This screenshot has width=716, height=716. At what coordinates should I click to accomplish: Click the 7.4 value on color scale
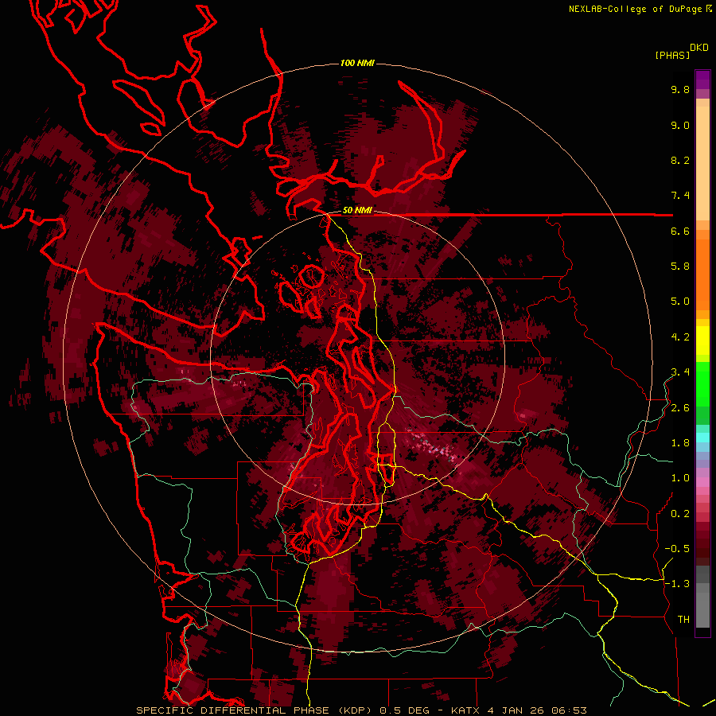point(680,196)
